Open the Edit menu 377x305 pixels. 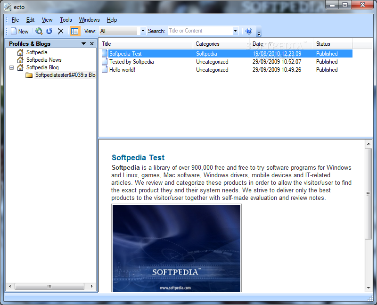click(x=30, y=20)
